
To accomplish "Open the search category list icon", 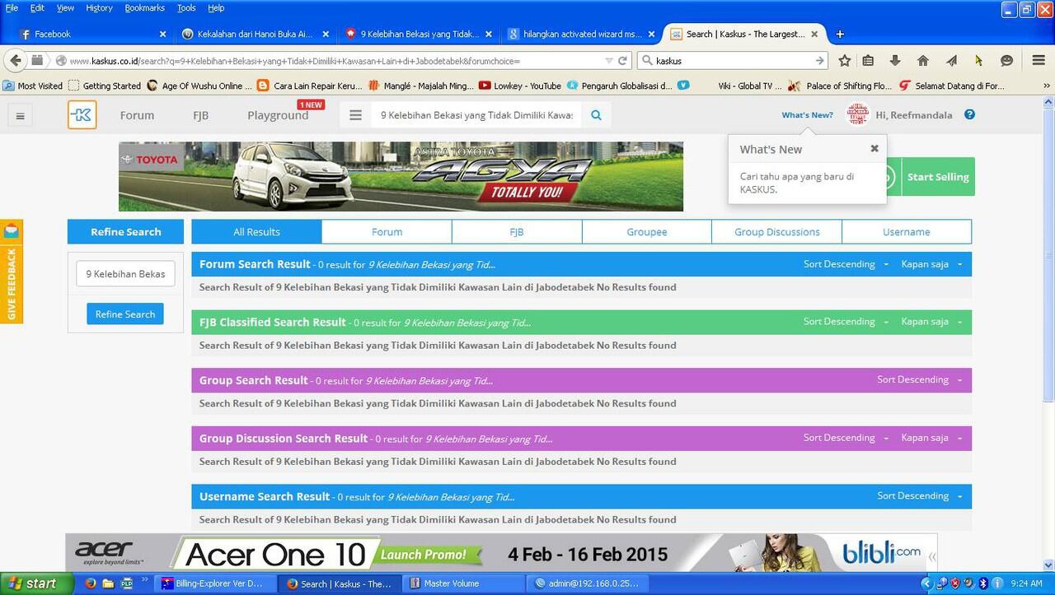I will [355, 115].
